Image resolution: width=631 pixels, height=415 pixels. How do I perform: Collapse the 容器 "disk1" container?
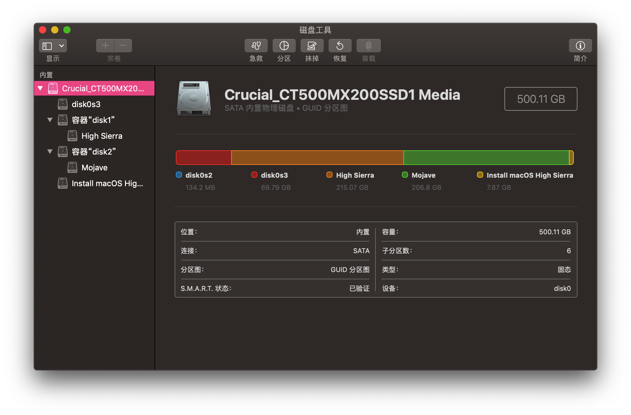50,120
